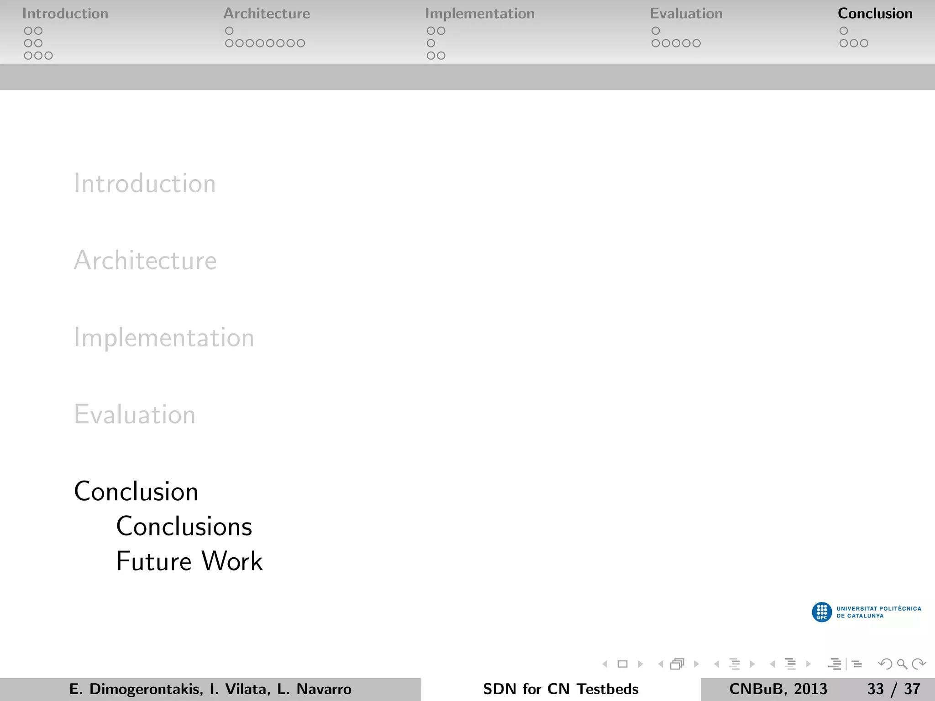Open the Conclusions subsection link

click(184, 526)
